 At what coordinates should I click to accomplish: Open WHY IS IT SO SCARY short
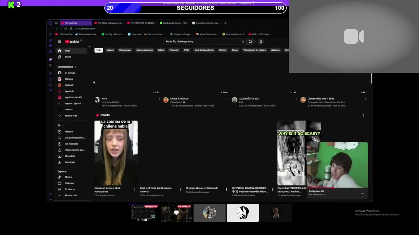292,153
